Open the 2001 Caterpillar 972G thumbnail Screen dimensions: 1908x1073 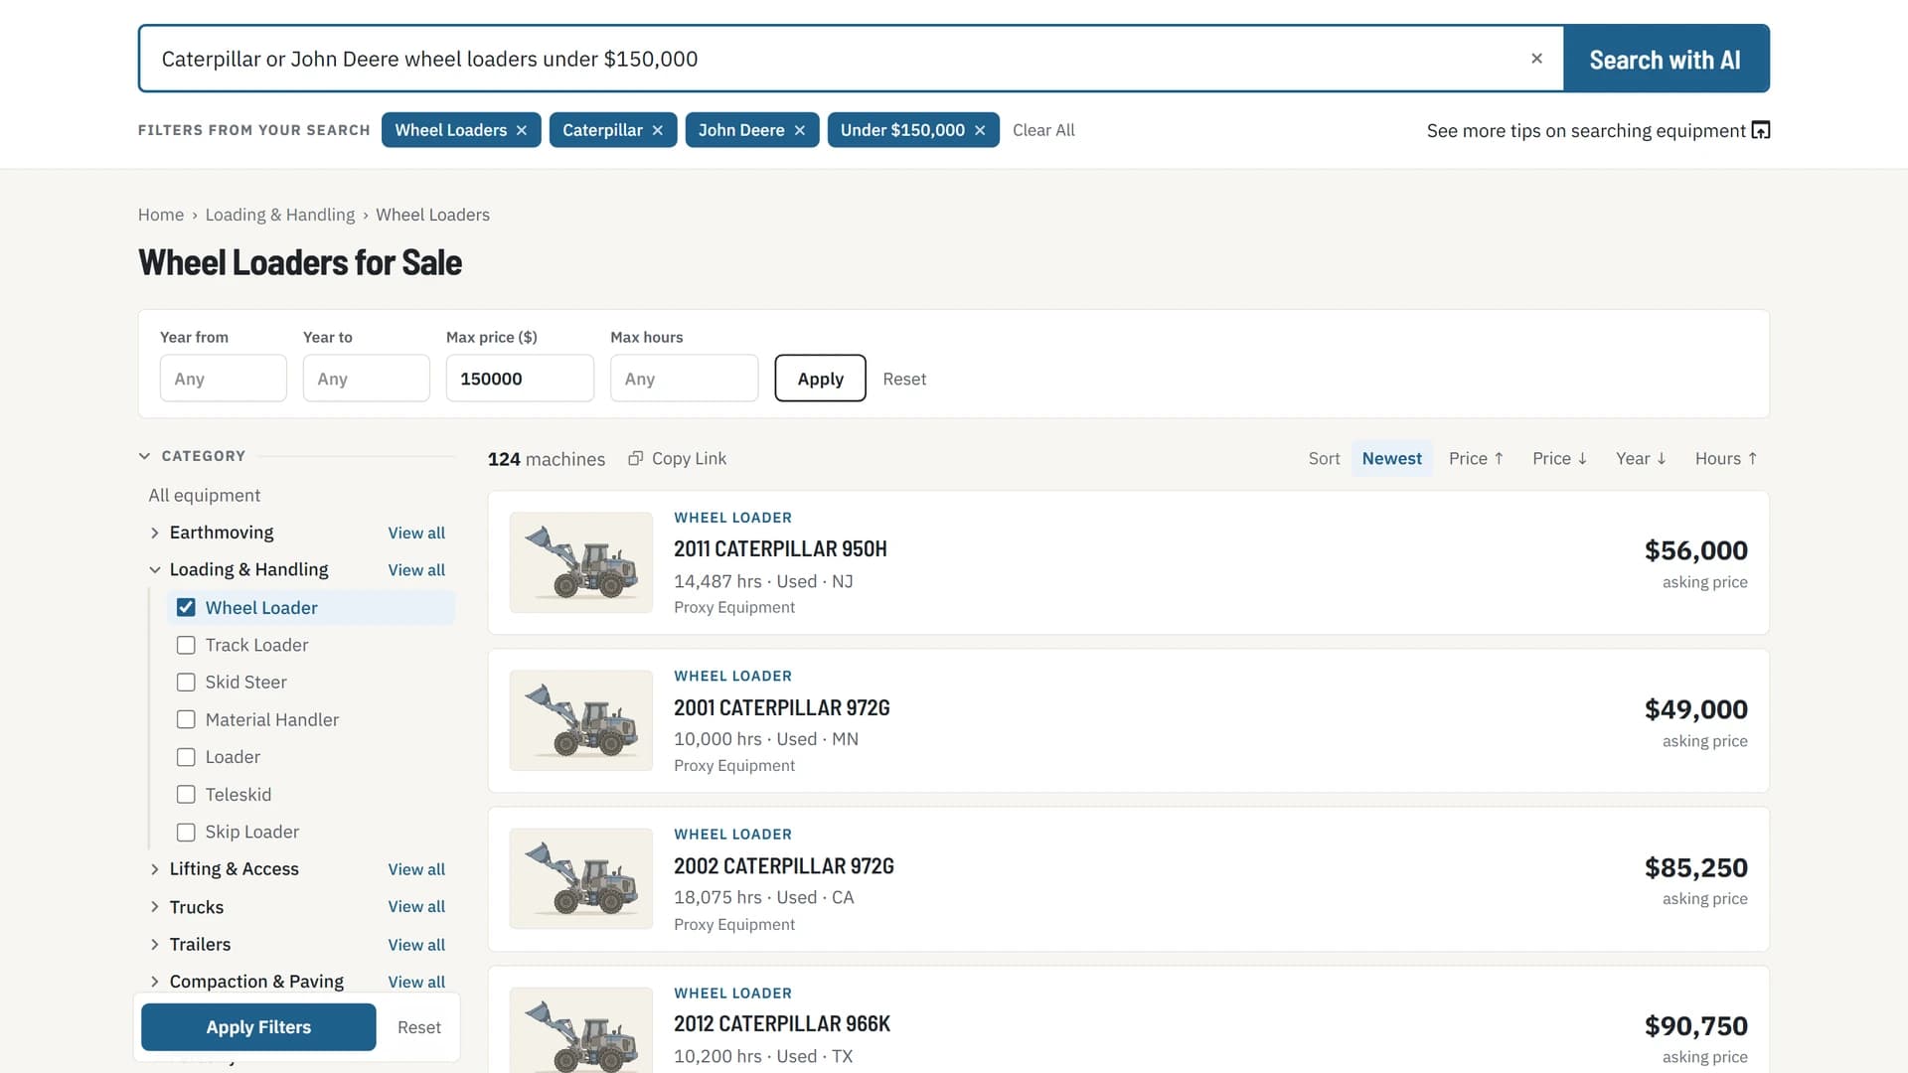(x=581, y=720)
